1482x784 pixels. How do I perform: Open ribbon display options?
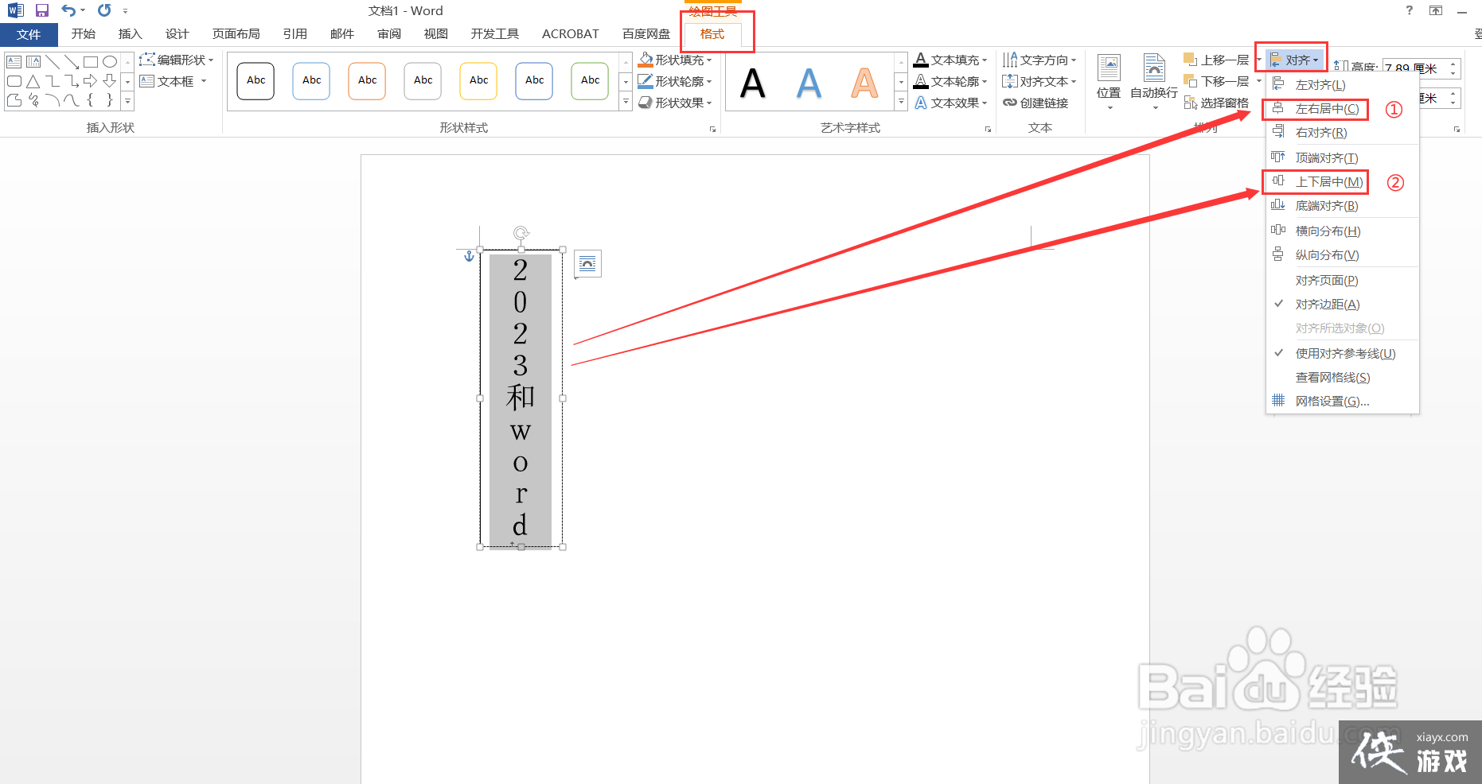pos(1436,10)
